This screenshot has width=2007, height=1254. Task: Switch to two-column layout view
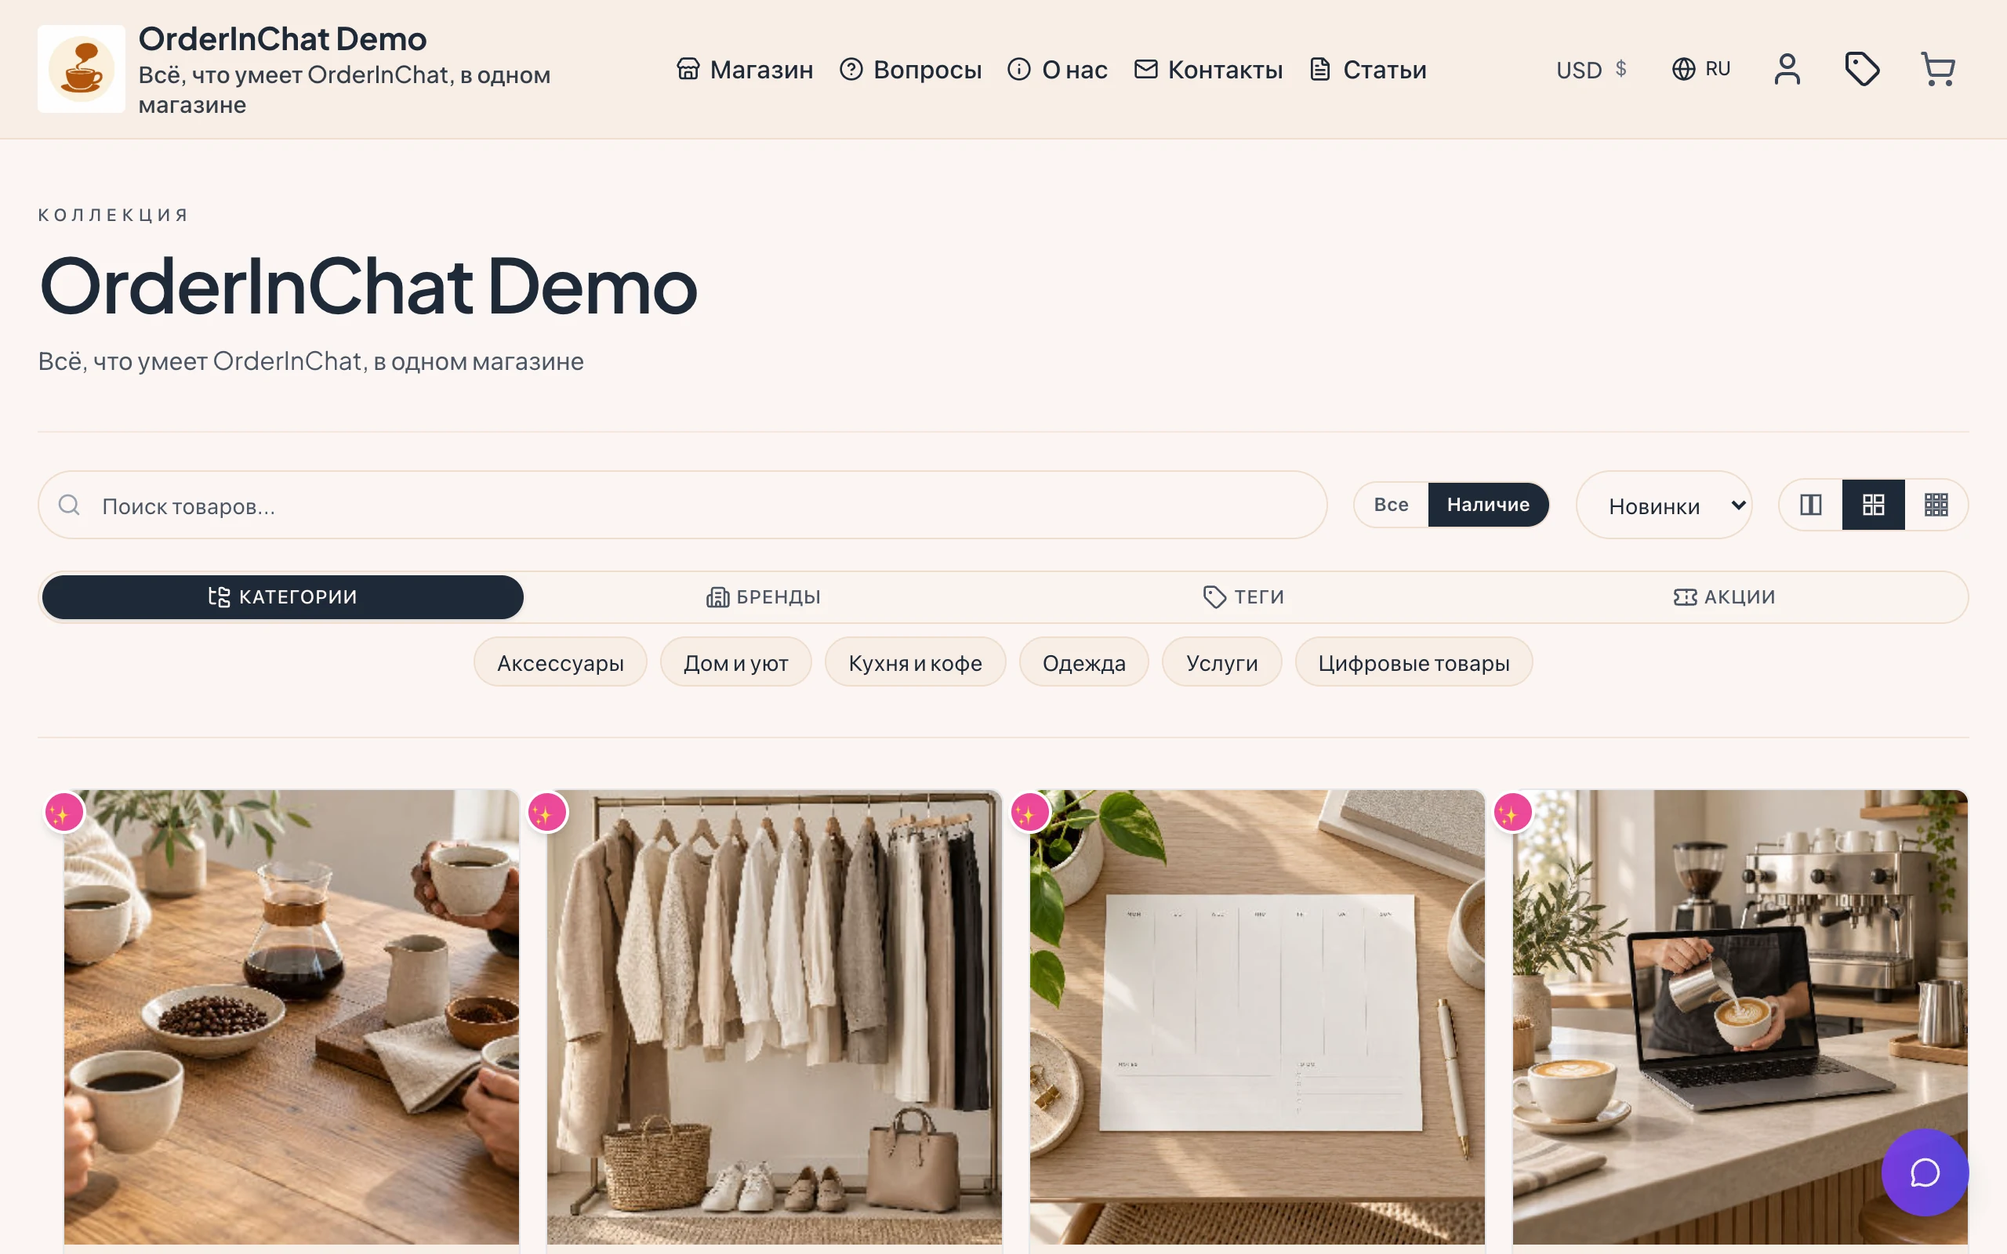1810,504
